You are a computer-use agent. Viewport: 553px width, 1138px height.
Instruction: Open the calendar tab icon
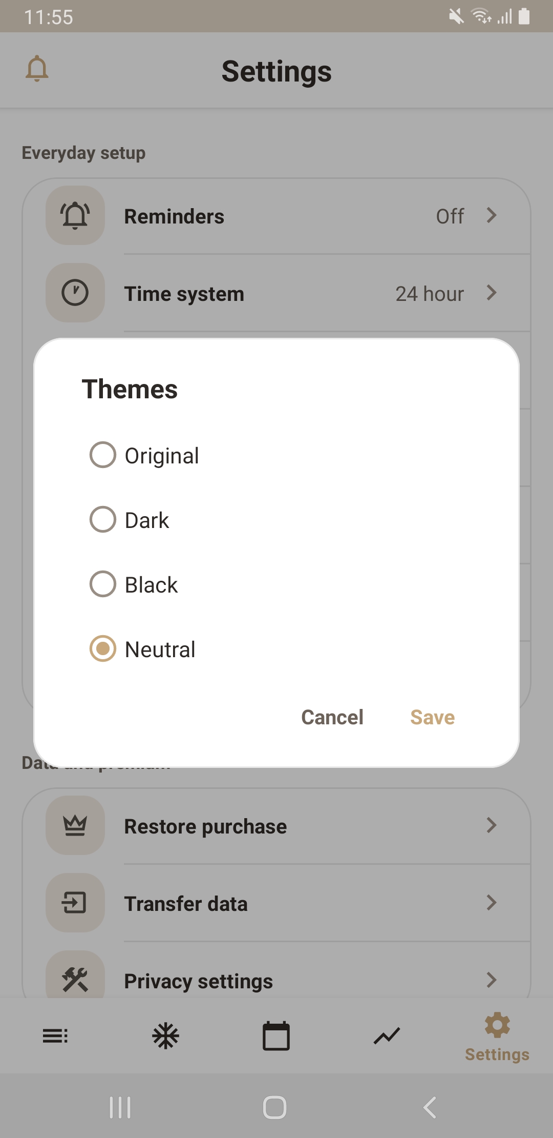click(x=276, y=1036)
